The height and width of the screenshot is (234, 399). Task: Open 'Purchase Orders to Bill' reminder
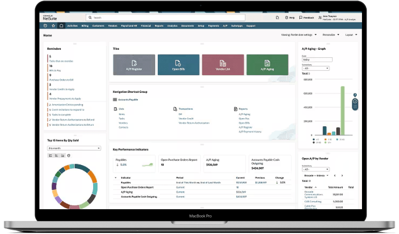[x=61, y=80]
